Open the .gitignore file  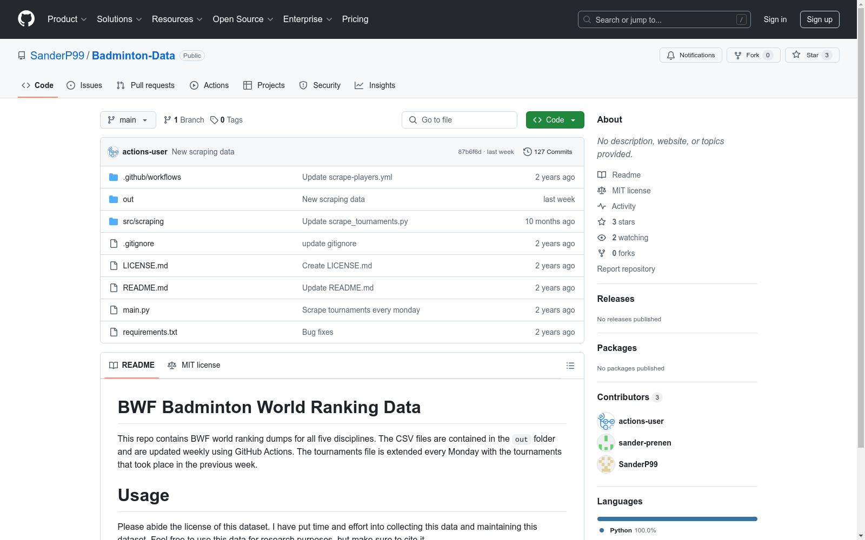coord(138,244)
